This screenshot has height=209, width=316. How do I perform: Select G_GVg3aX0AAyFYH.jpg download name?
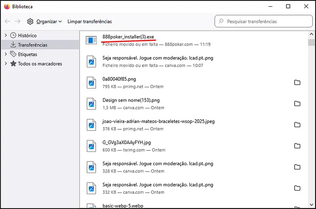pyautogui.click(x=126, y=142)
